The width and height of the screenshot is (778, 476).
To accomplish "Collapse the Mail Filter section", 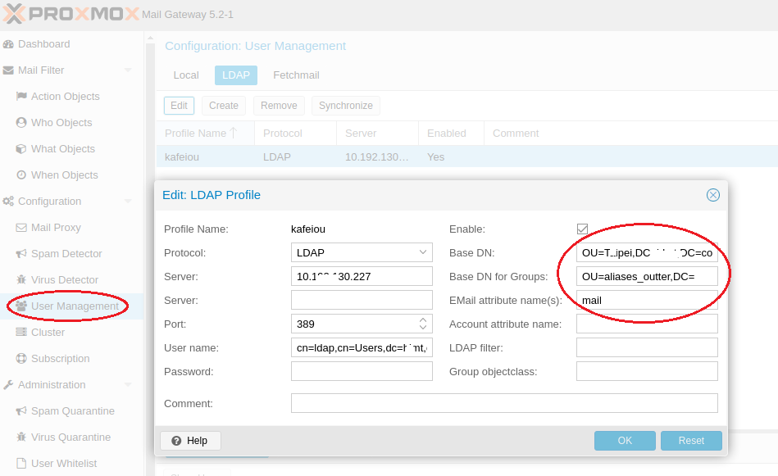I will (x=128, y=70).
